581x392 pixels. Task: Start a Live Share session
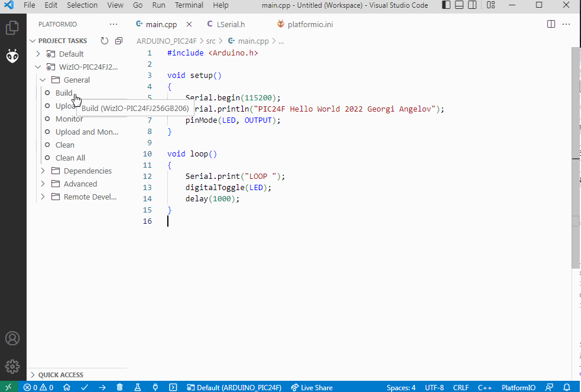coord(312,387)
